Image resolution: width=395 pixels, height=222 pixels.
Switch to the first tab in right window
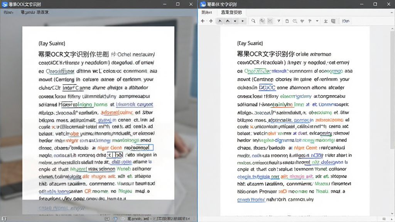point(207,12)
